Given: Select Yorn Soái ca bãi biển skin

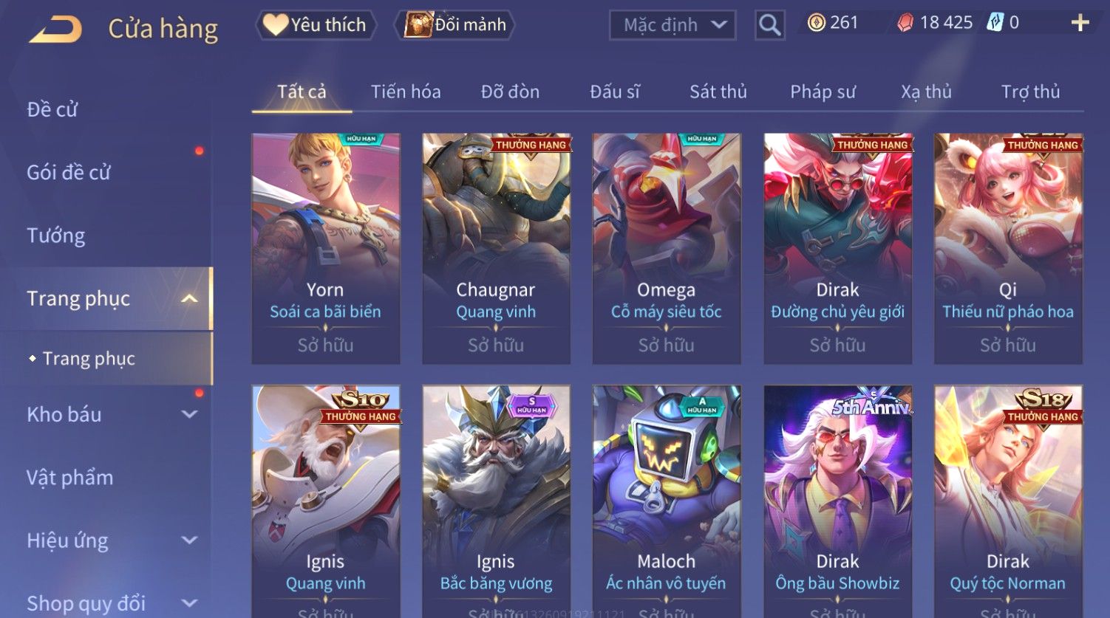Looking at the screenshot, I should pyautogui.click(x=325, y=248).
